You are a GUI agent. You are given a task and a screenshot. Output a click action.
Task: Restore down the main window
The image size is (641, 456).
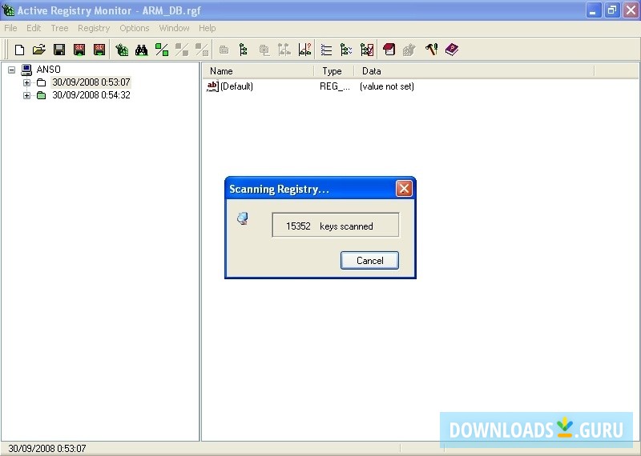[x=612, y=10]
